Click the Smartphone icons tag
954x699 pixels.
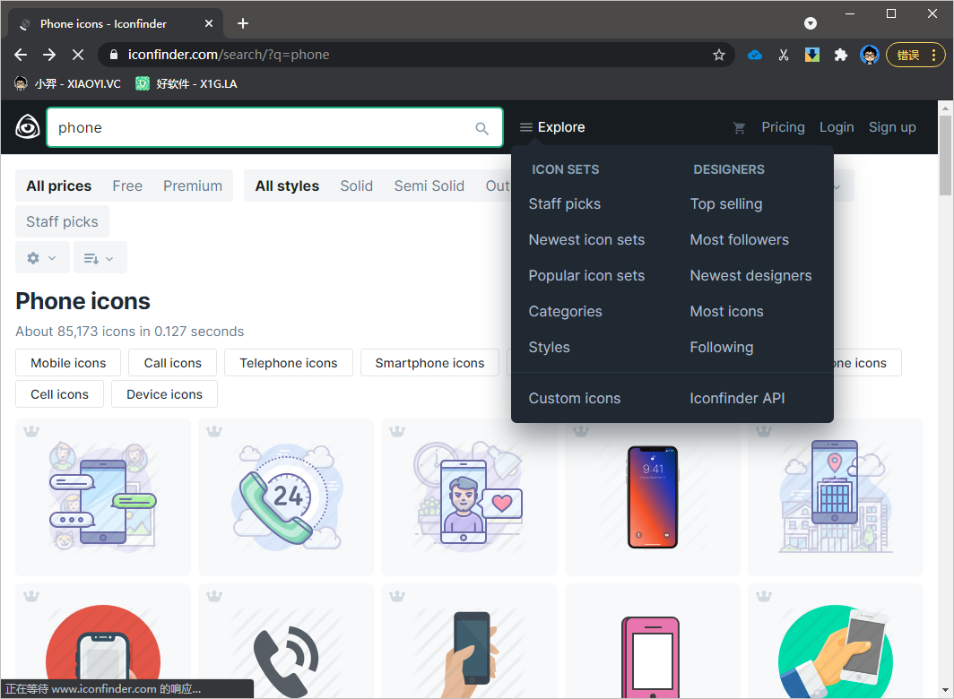[x=429, y=363]
